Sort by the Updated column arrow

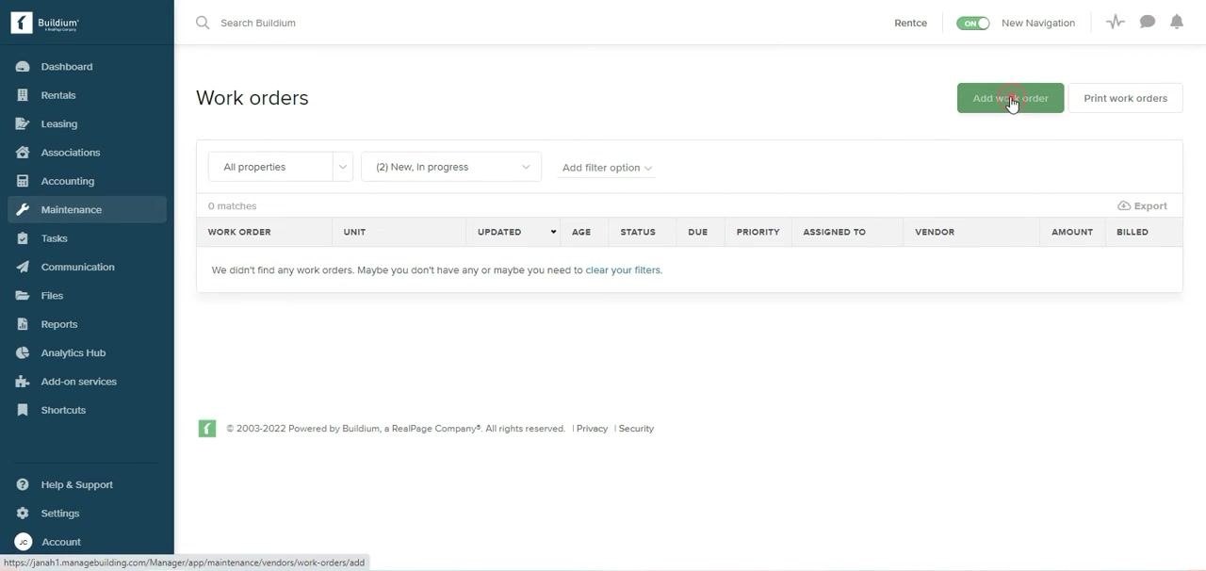[x=553, y=232]
